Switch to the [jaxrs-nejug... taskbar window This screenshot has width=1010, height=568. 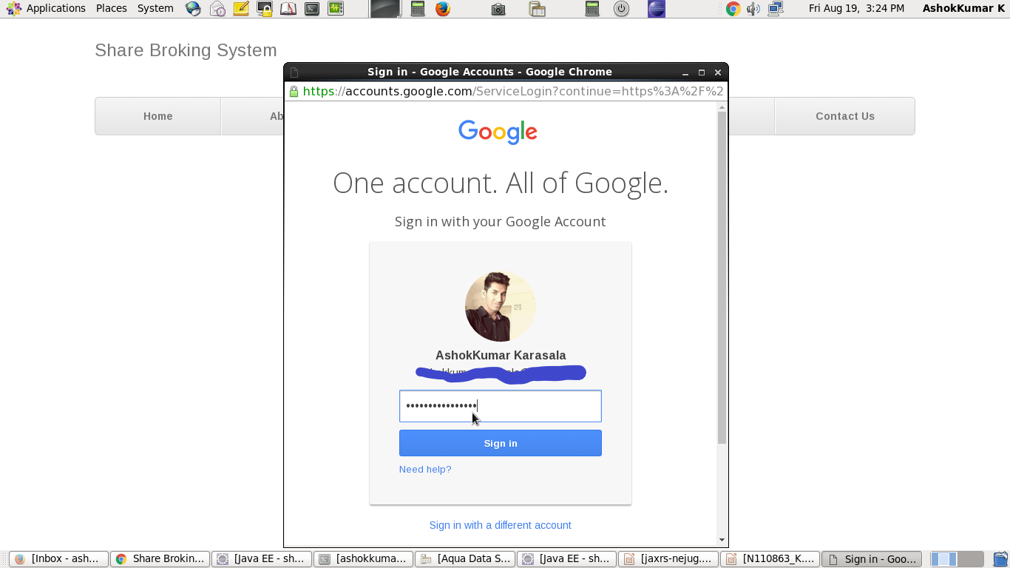click(x=668, y=559)
